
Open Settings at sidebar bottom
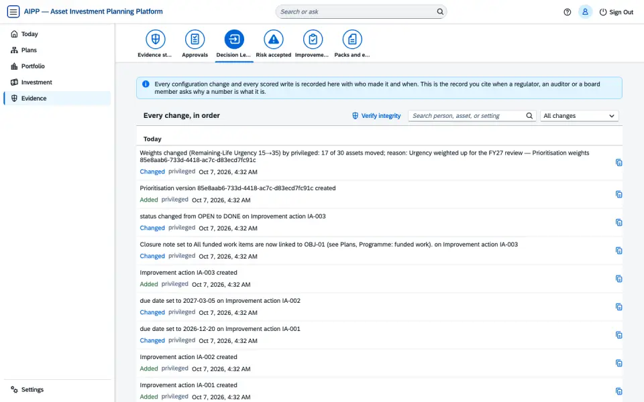click(x=57, y=389)
